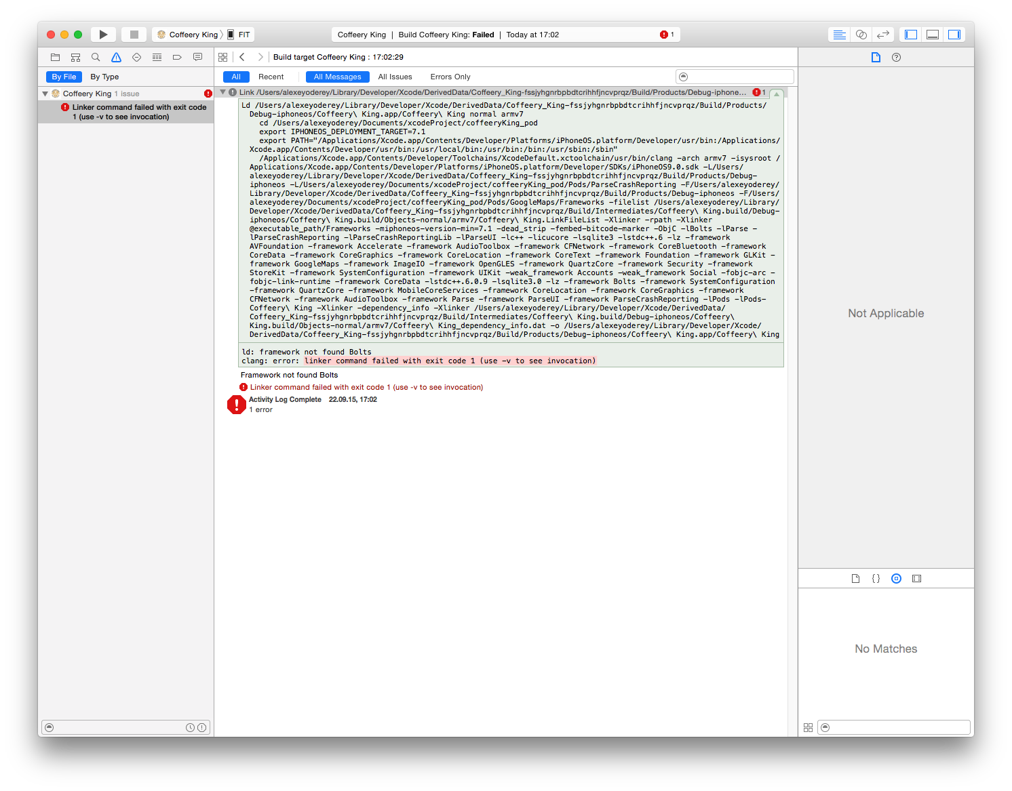Open the related items menu in the jump bar
The height and width of the screenshot is (791, 1012).
coord(222,58)
